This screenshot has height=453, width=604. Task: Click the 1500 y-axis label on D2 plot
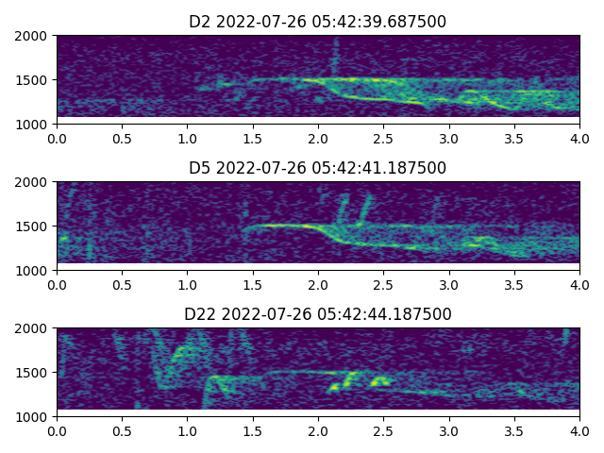(x=33, y=80)
